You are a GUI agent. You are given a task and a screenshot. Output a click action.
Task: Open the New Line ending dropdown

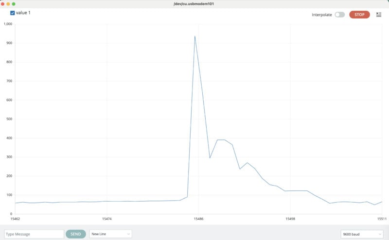click(110, 234)
